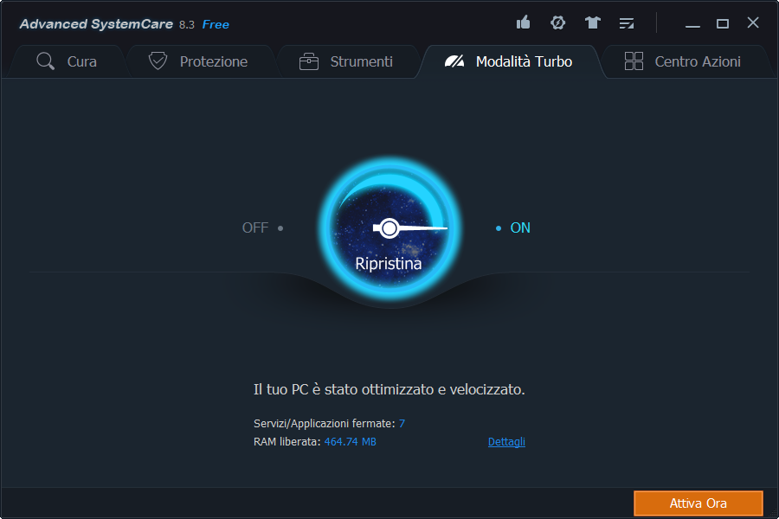Click the Attiva Ora button
779x519 pixels.
[698, 503]
